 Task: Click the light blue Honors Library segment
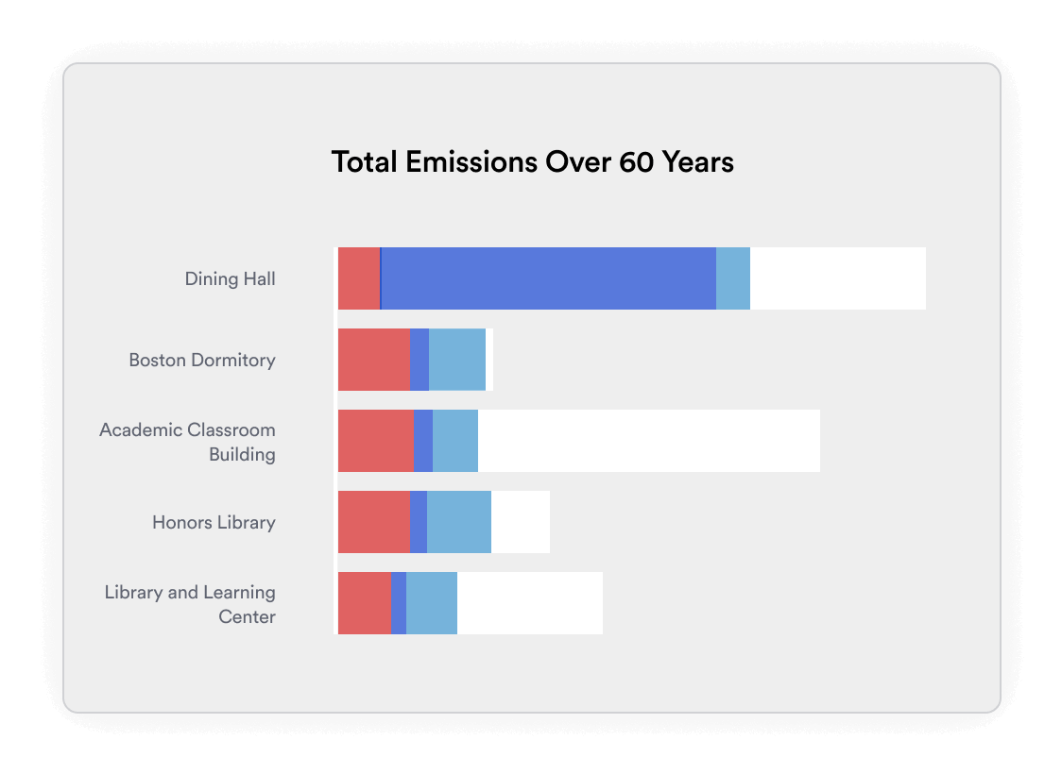point(459,522)
